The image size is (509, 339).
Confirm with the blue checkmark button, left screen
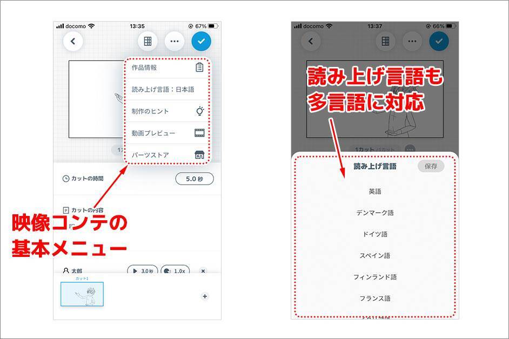(x=201, y=41)
